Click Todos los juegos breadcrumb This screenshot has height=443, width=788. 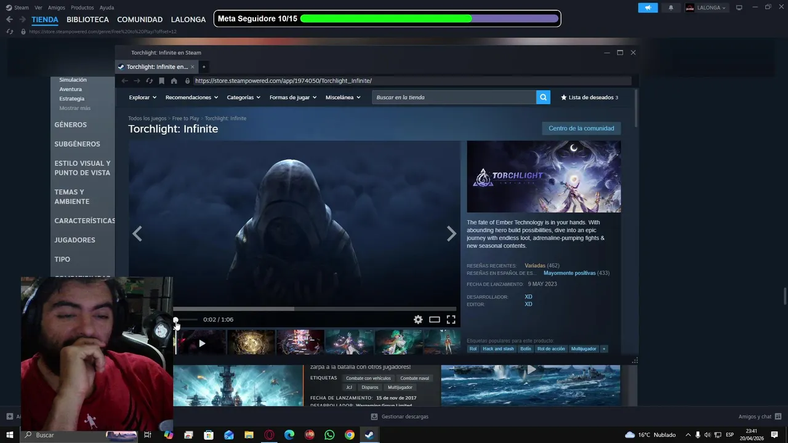pos(147,118)
